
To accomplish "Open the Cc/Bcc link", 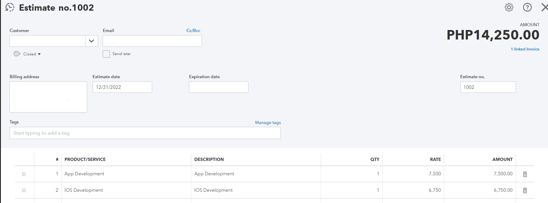I will 193,31.
